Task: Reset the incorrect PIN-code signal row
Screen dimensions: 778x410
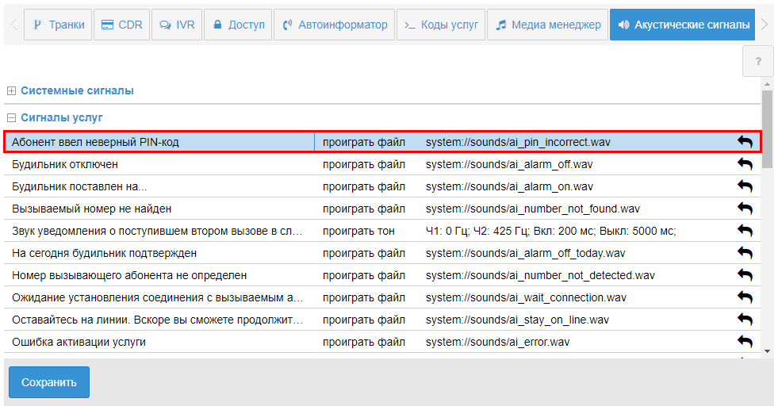Action: pos(745,142)
